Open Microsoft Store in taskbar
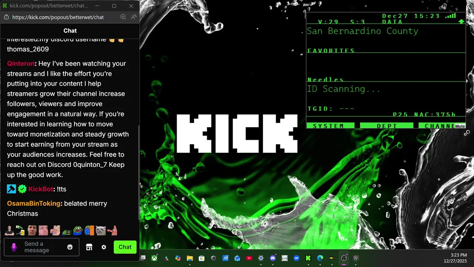 point(201,258)
